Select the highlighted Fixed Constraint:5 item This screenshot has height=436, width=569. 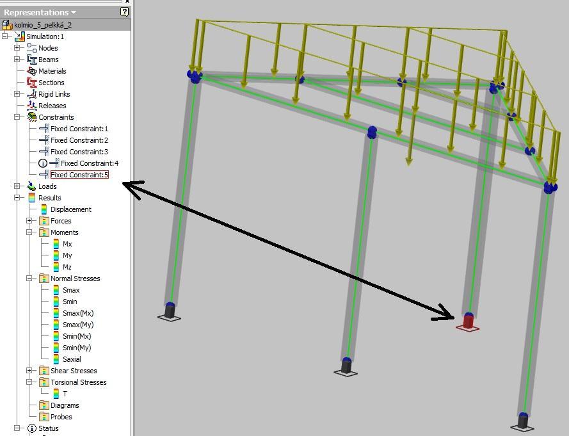pos(79,175)
